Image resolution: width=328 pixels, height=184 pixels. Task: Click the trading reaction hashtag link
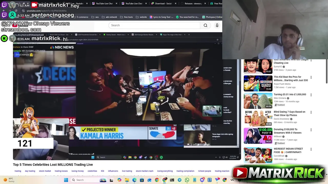222,171
